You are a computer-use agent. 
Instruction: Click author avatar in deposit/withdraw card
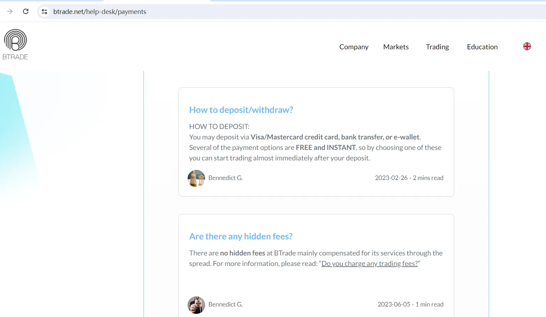coord(196,178)
